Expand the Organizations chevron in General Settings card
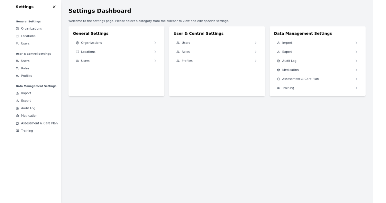Viewport: 386px width, 203px height. pyautogui.click(x=155, y=43)
